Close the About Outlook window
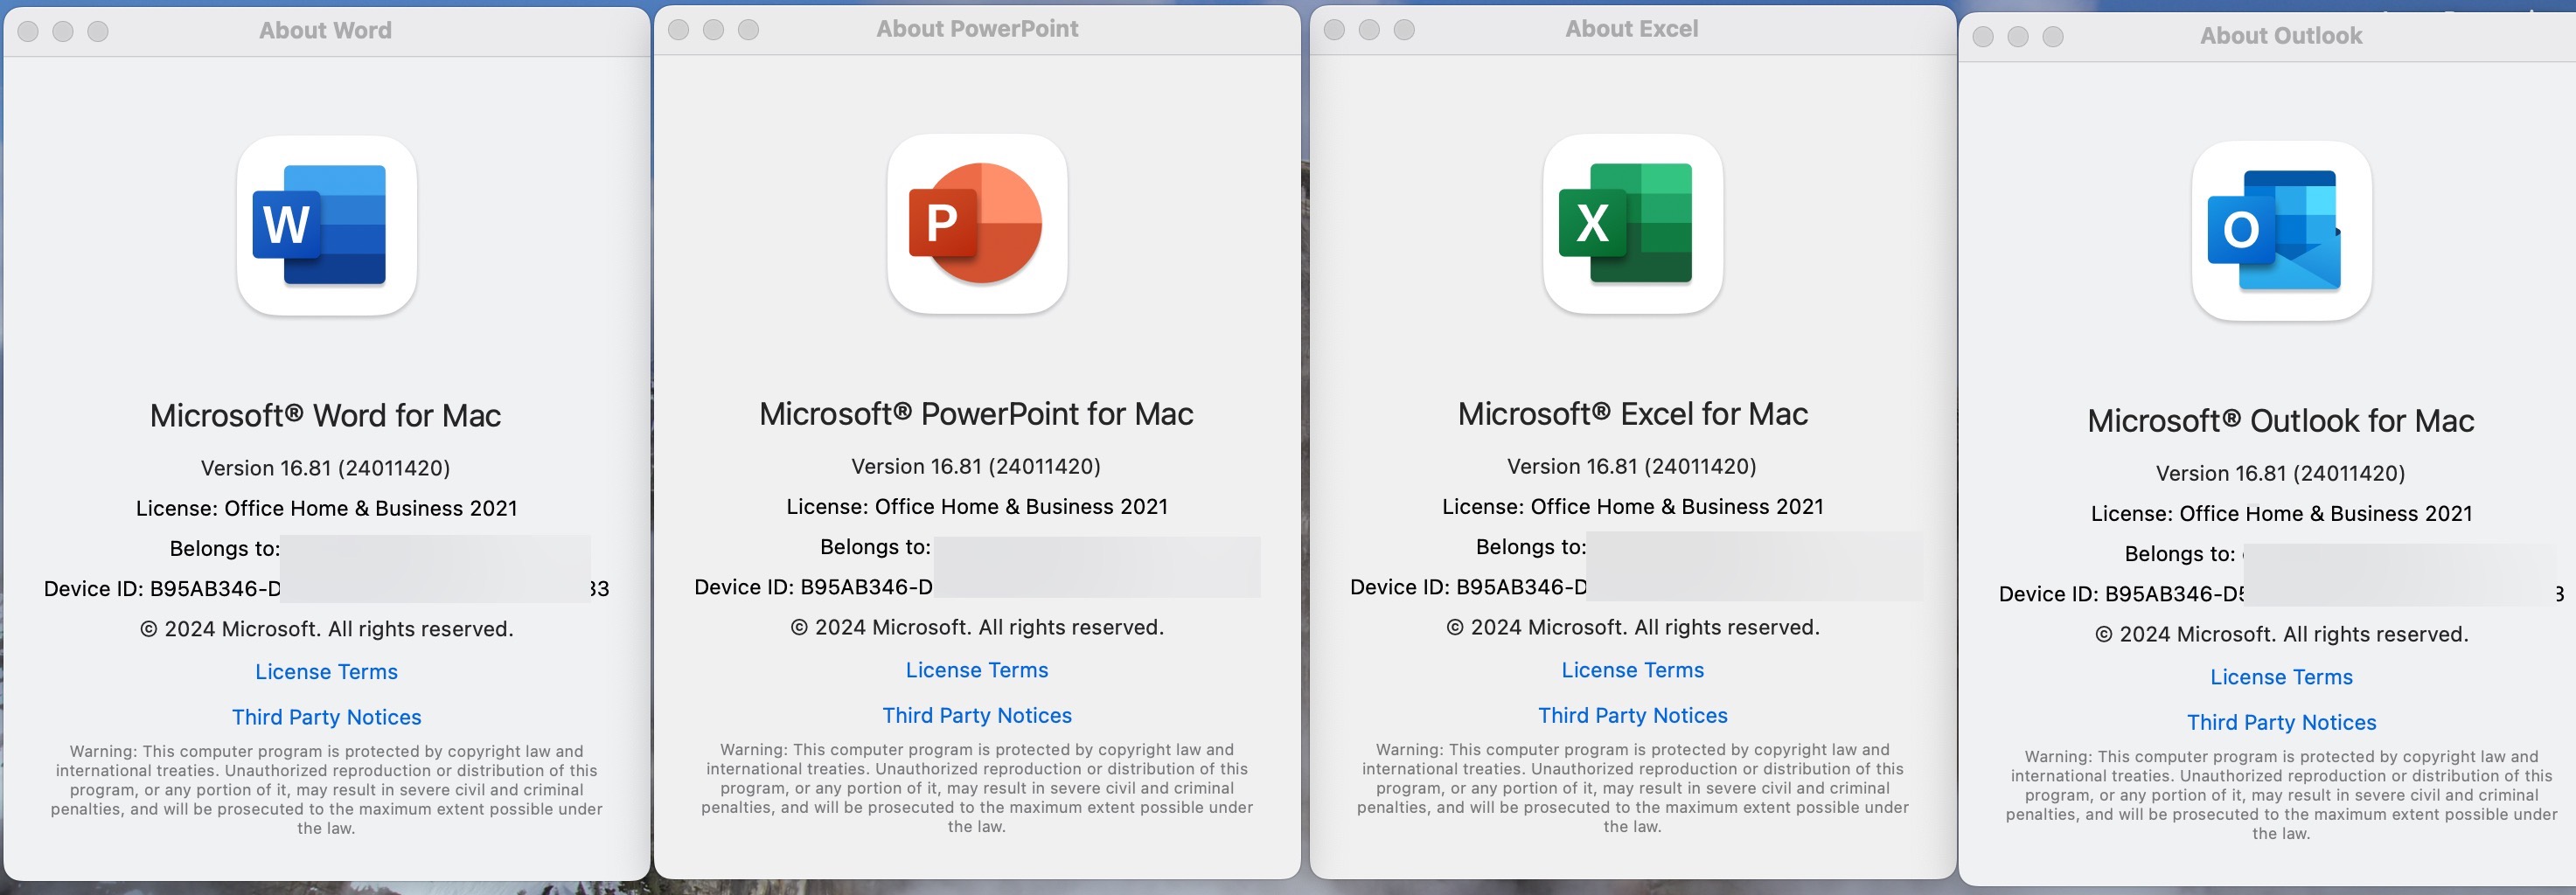 [x=1983, y=36]
